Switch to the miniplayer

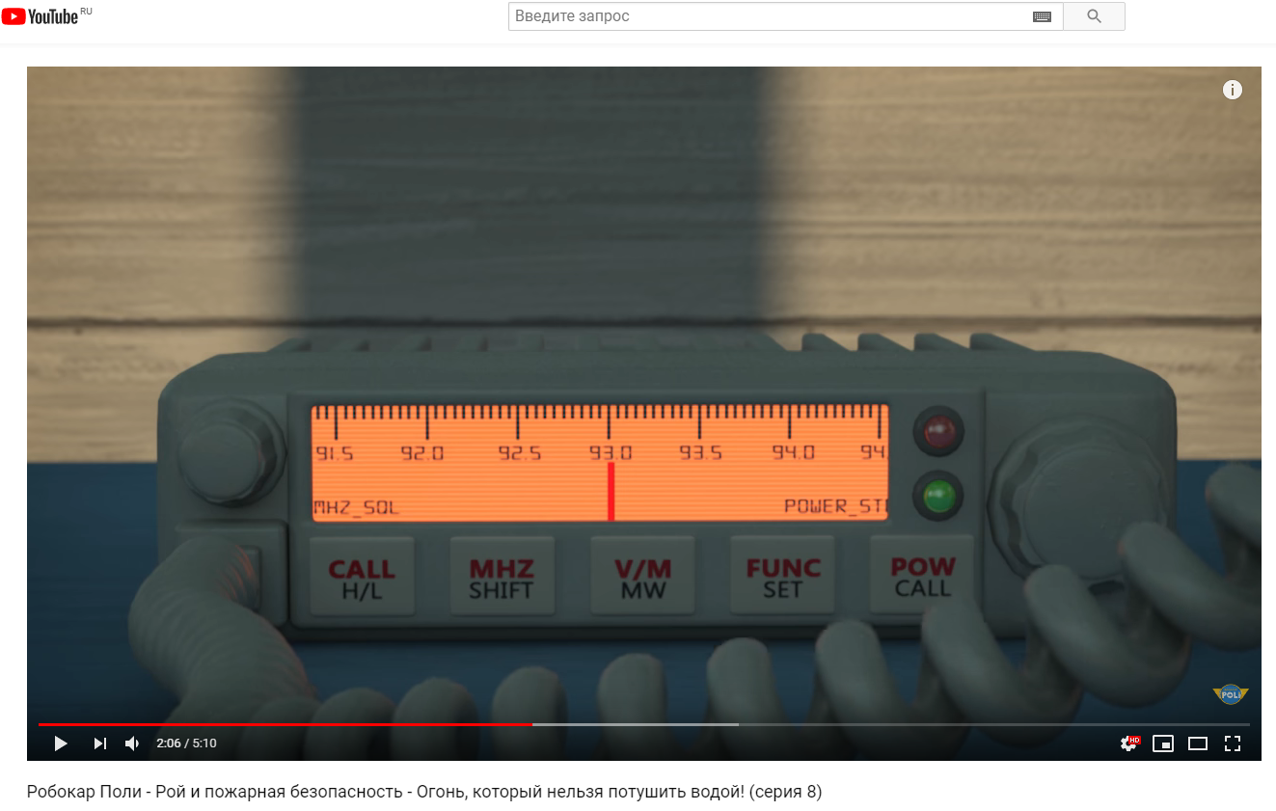tap(1163, 743)
